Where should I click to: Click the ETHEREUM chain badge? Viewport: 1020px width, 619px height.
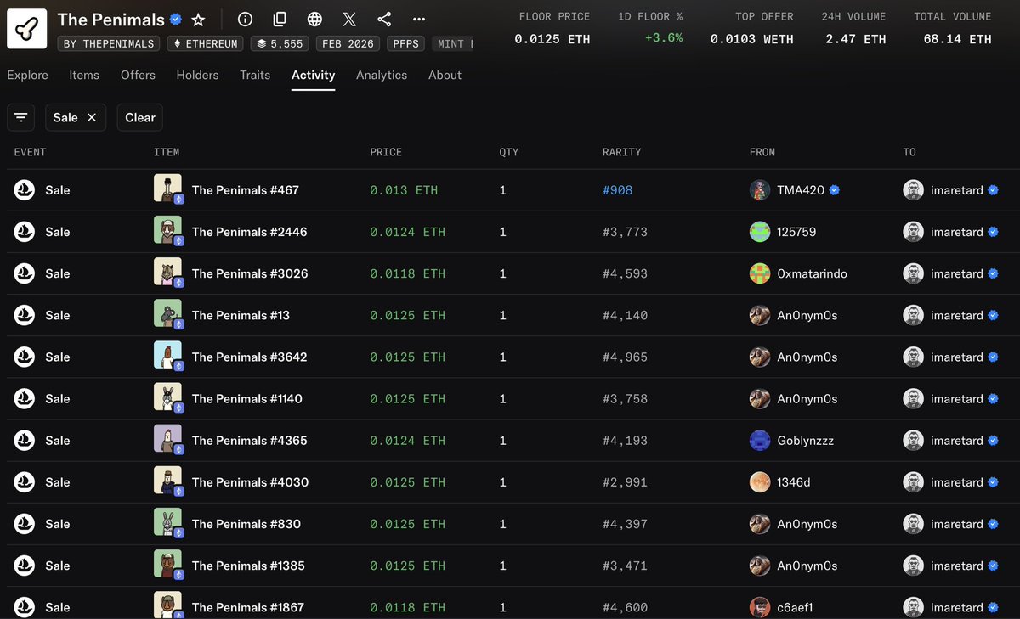click(x=206, y=43)
